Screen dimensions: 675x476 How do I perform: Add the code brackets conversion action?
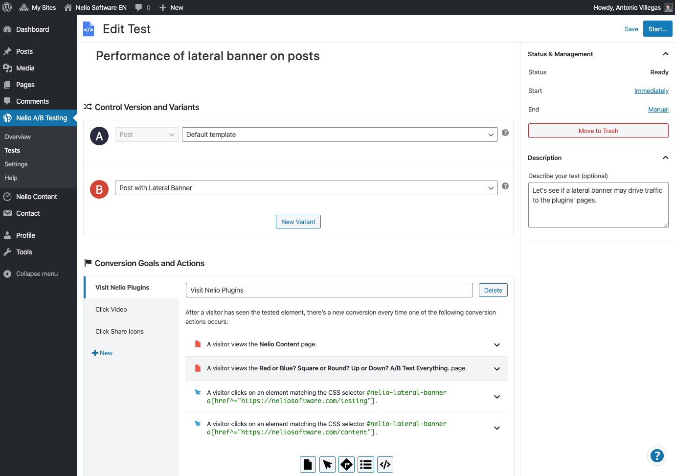tap(385, 464)
